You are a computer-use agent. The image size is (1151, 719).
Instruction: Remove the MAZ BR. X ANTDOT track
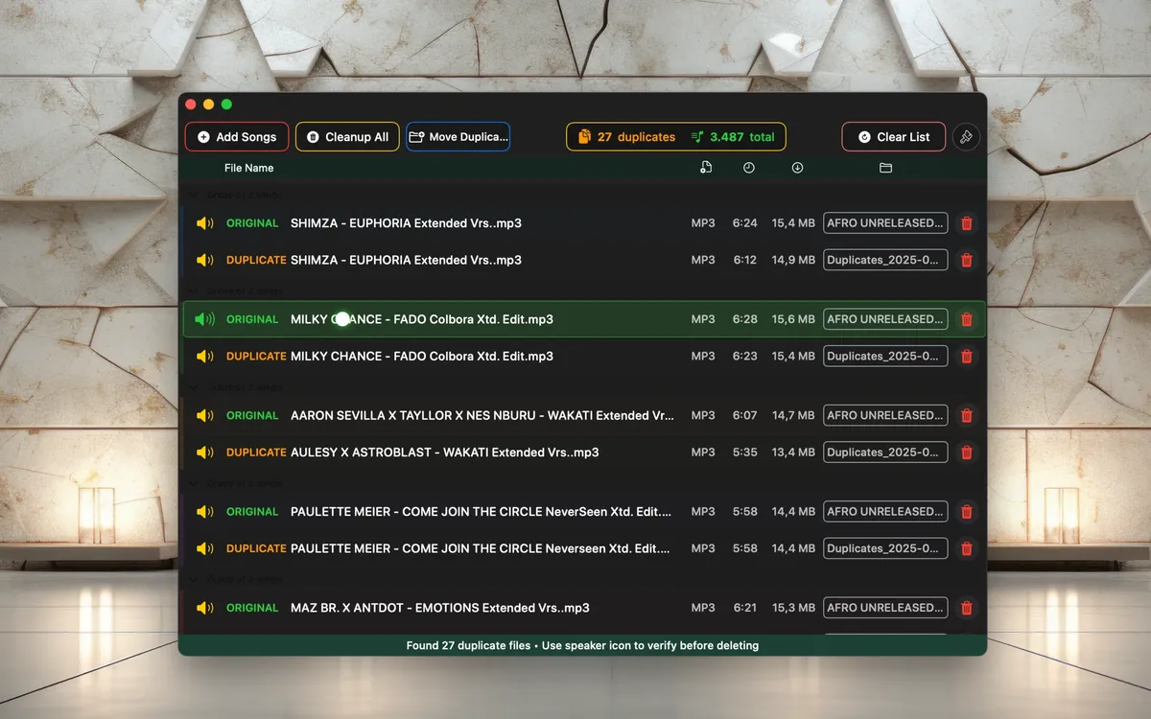tap(966, 608)
